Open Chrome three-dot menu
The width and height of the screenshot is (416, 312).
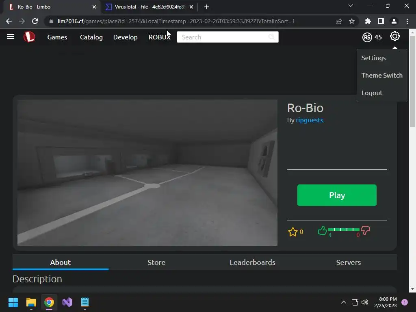coord(407,21)
